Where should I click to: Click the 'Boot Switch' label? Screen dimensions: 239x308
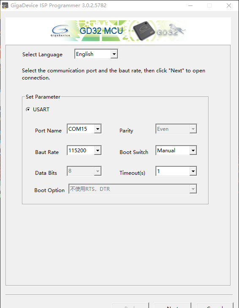(134, 152)
